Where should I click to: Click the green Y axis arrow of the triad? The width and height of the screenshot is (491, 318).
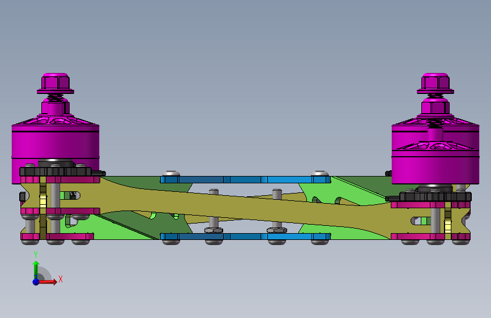click(36, 269)
